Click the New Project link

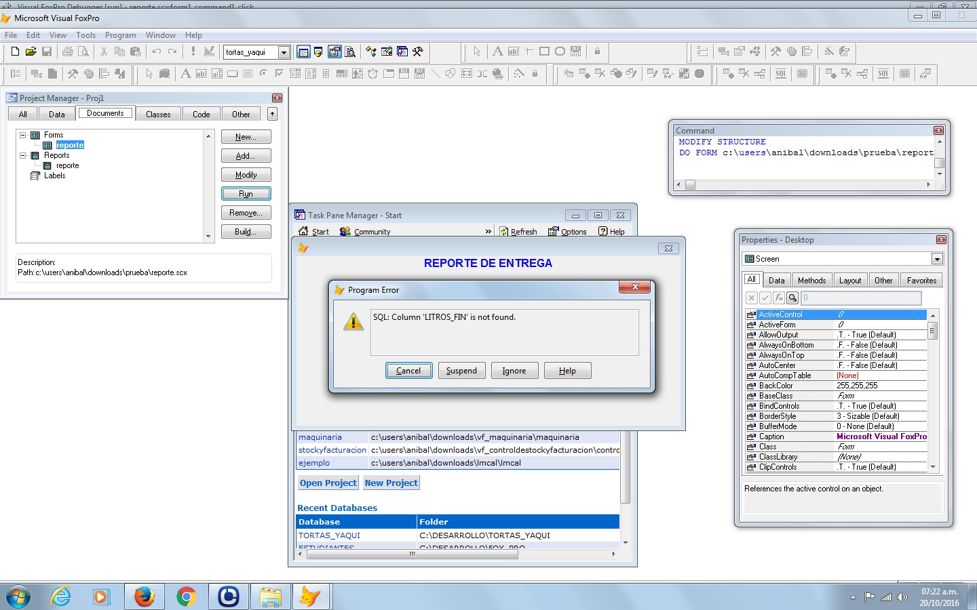pos(391,483)
